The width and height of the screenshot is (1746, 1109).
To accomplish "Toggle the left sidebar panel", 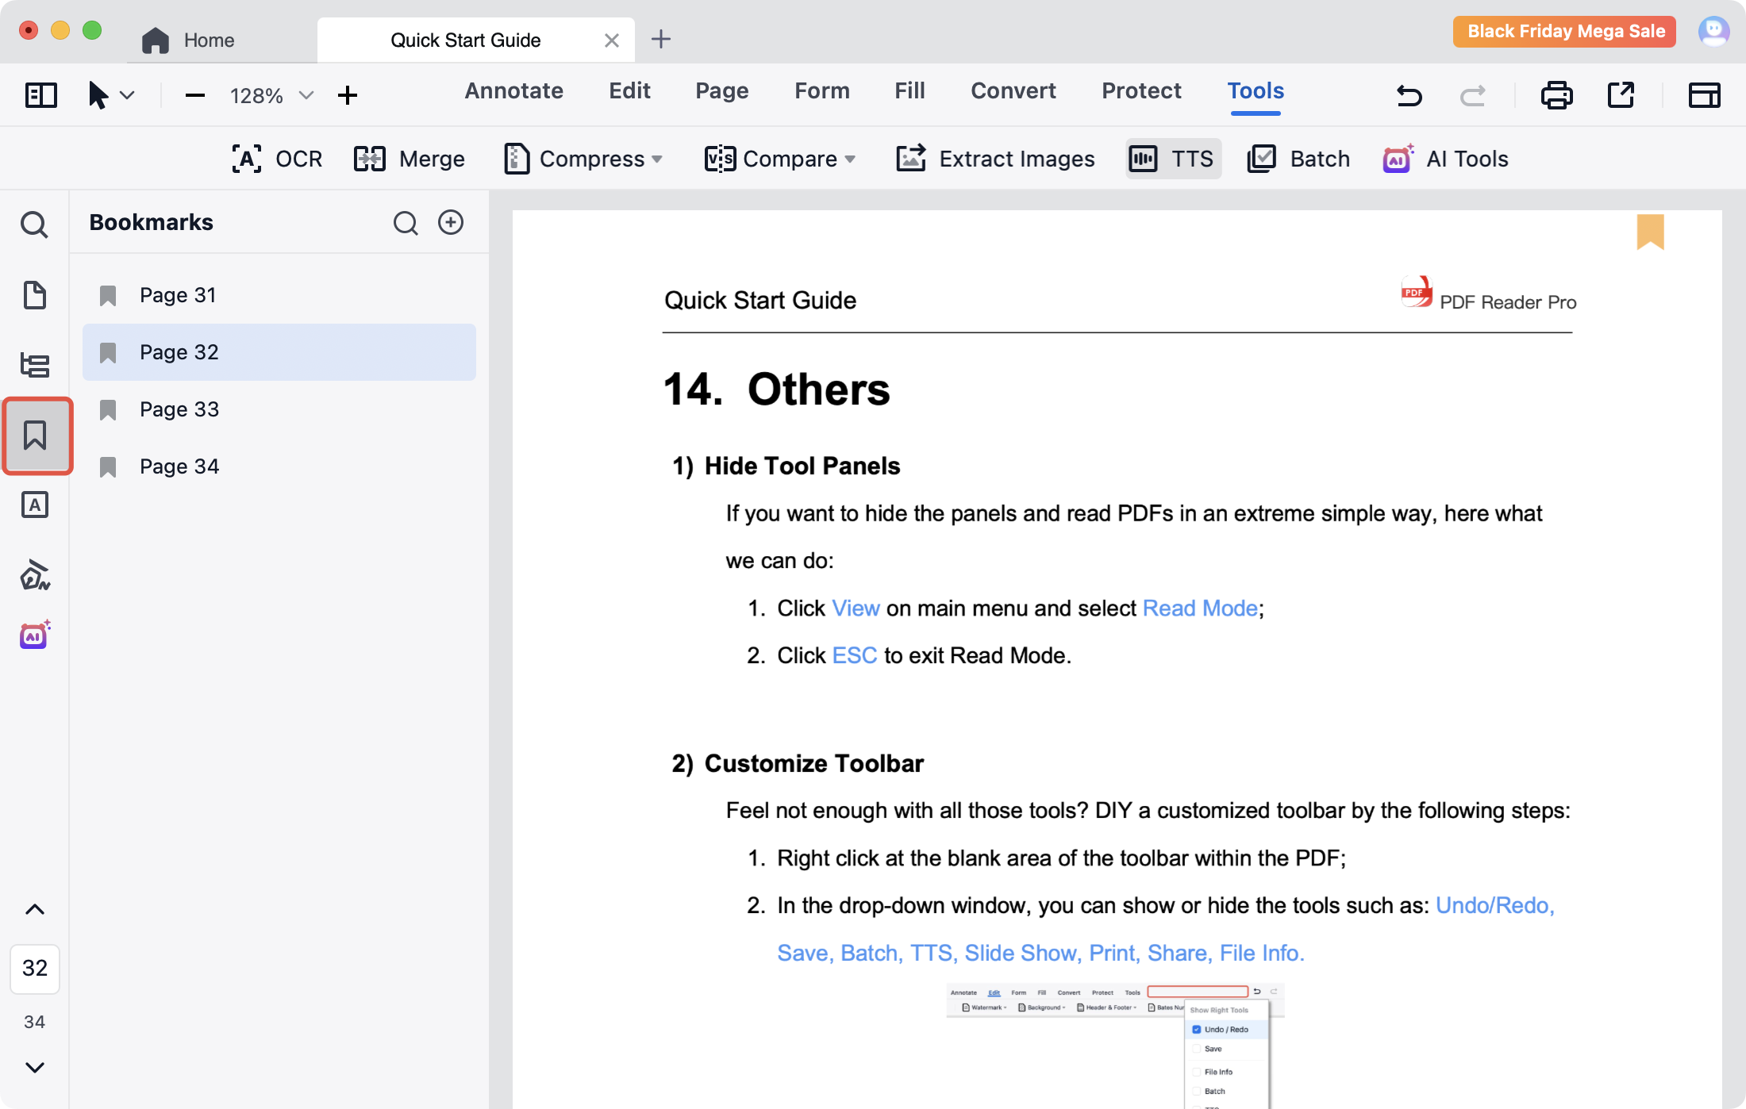I will tap(41, 95).
